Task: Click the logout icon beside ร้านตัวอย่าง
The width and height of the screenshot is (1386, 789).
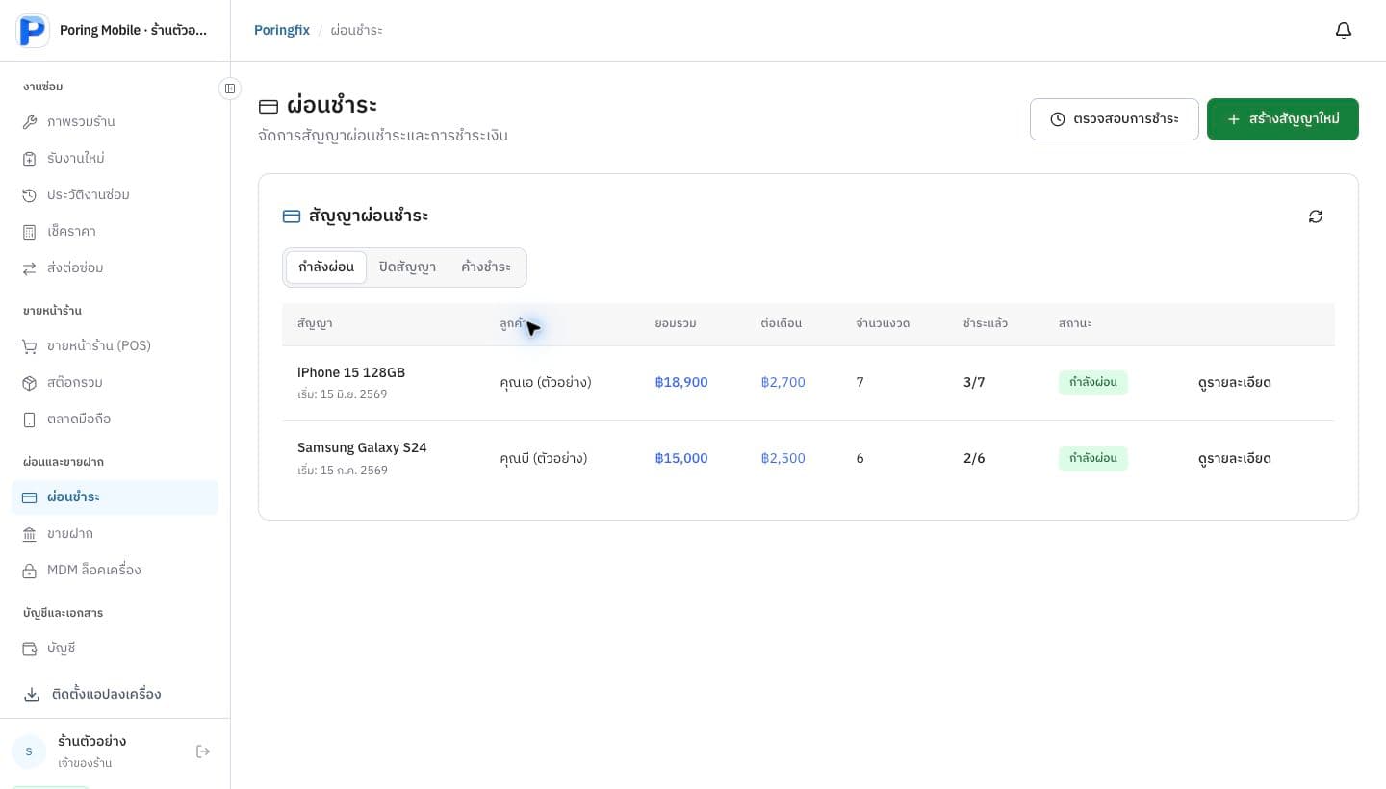Action: pos(203,751)
